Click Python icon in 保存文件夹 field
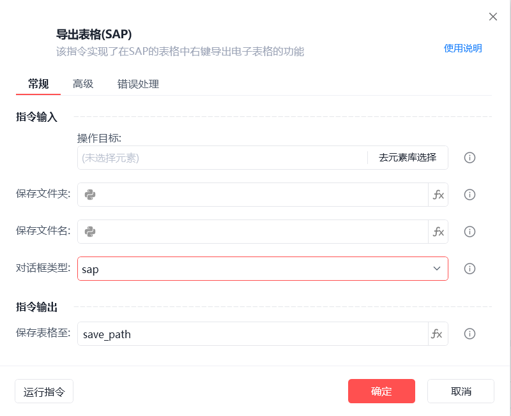This screenshot has height=416, width=511. click(x=90, y=195)
